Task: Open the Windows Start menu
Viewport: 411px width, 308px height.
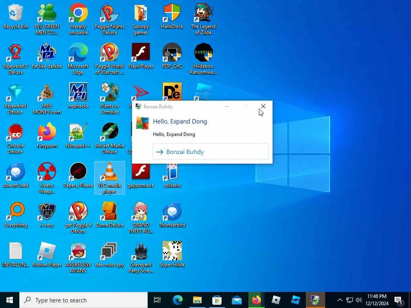Action: pyautogui.click(x=10, y=300)
